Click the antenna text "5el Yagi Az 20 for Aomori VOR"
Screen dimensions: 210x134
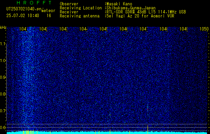(x=140, y=16)
